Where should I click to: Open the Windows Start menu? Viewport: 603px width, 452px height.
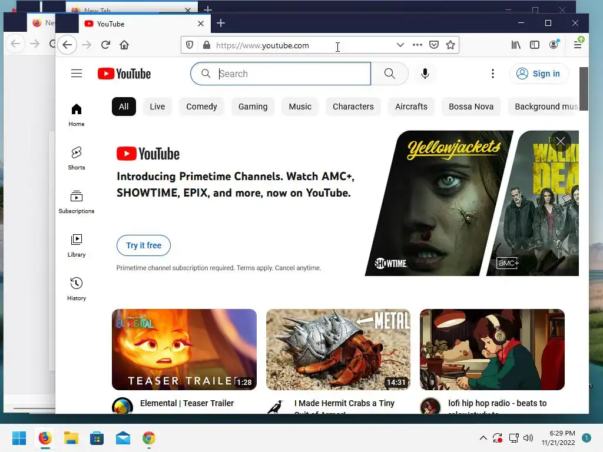pos(19,438)
